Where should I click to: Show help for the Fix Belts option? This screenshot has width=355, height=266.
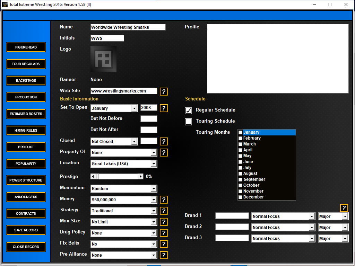tap(164, 244)
